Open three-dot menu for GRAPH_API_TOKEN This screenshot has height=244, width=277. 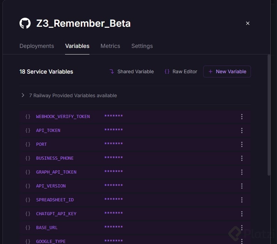pyautogui.click(x=242, y=172)
